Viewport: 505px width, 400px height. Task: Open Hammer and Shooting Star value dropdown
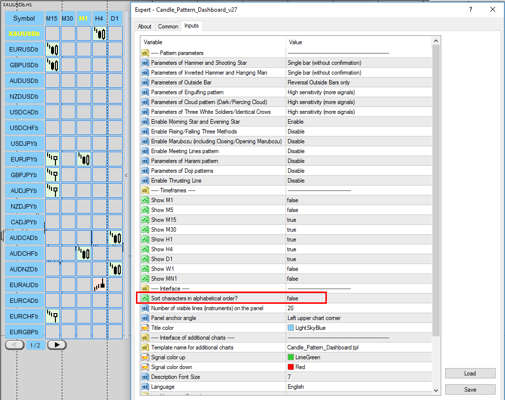coord(358,63)
